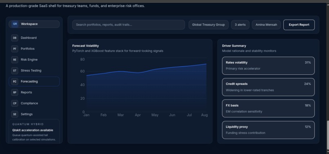Open the Settings nav item
This screenshot has width=329, height=154.
pyautogui.click(x=34, y=114)
